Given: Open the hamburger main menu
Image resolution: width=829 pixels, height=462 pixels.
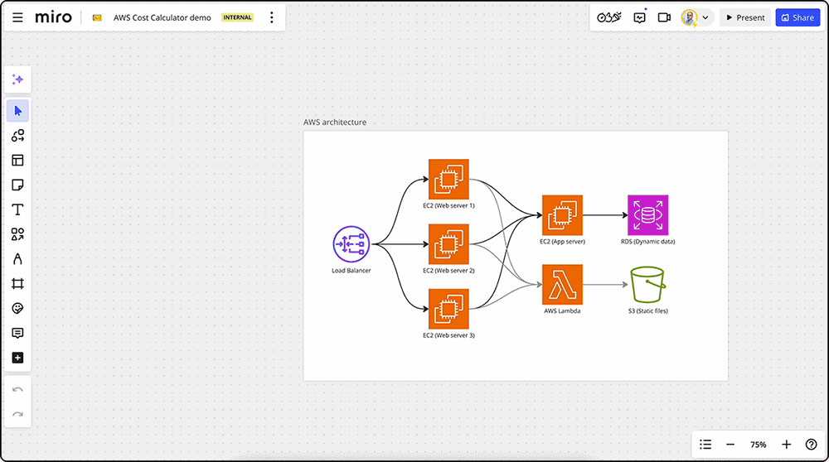Looking at the screenshot, I should pos(17,17).
